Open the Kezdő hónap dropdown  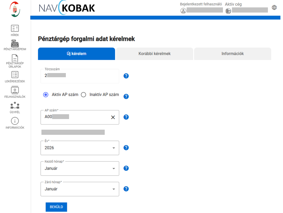coord(80,168)
